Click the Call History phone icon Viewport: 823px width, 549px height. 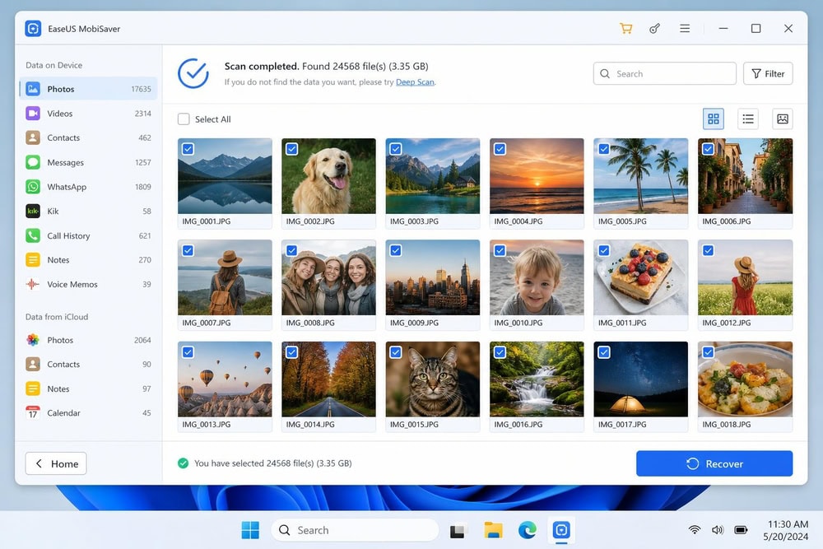point(33,235)
